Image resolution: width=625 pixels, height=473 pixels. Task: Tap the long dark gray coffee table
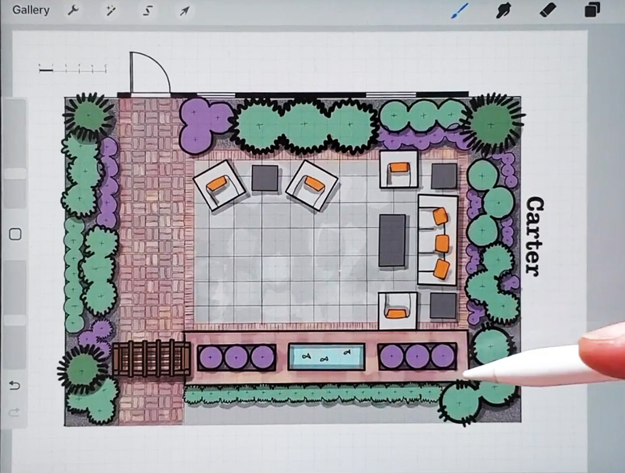tap(392, 241)
